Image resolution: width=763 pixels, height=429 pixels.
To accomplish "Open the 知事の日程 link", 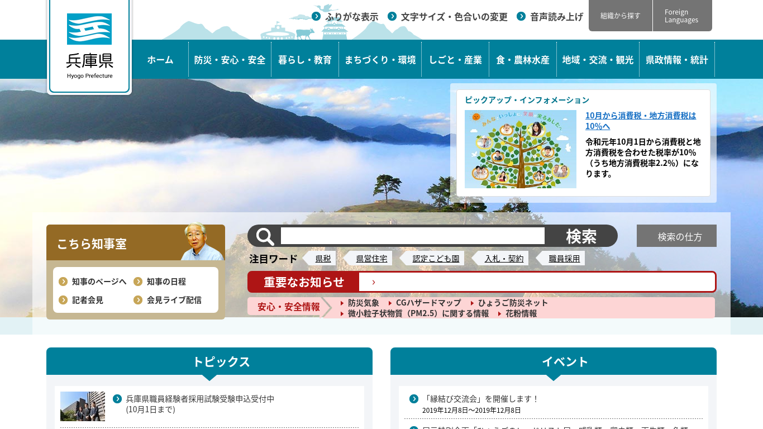I will pyautogui.click(x=166, y=282).
